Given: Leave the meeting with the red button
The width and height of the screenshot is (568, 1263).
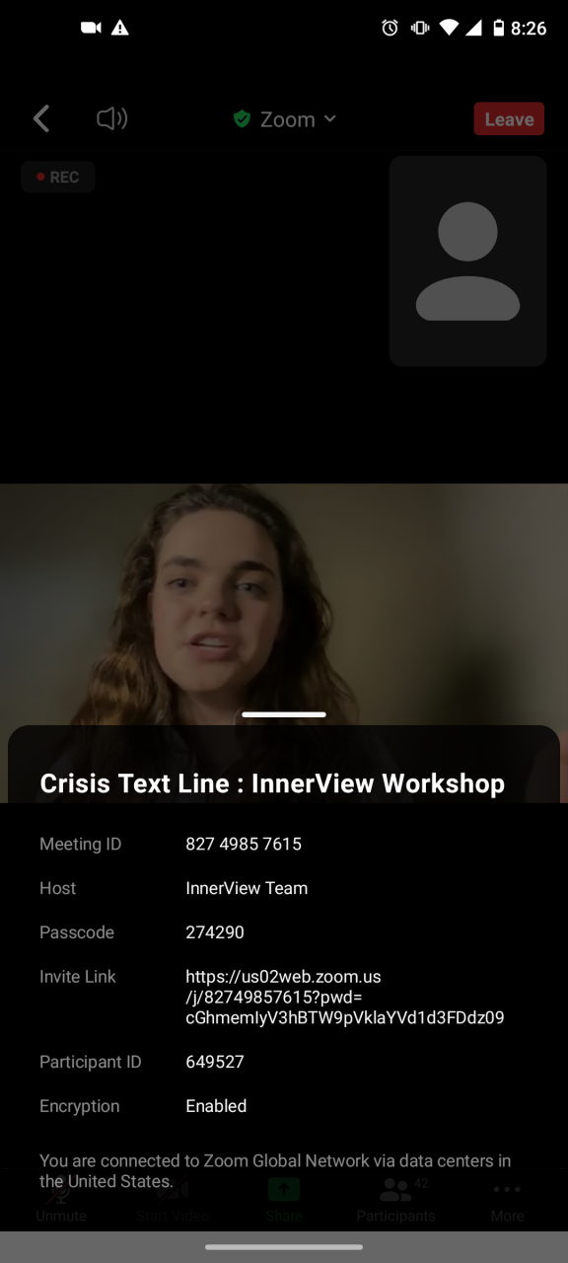Looking at the screenshot, I should [x=510, y=119].
